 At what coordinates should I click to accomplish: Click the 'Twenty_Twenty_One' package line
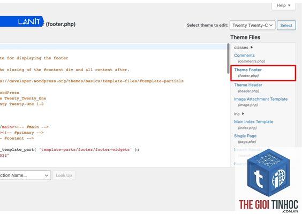coord(23,98)
